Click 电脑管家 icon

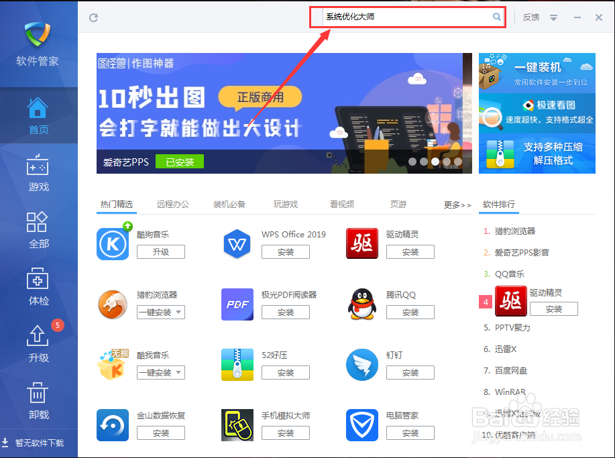(x=362, y=425)
